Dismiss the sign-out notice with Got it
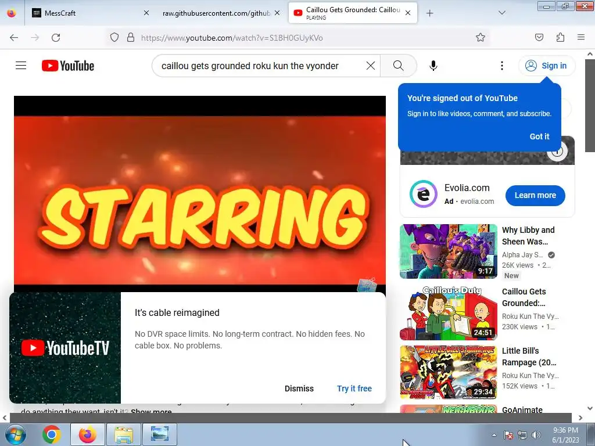The height and width of the screenshot is (446, 595). pyautogui.click(x=539, y=136)
